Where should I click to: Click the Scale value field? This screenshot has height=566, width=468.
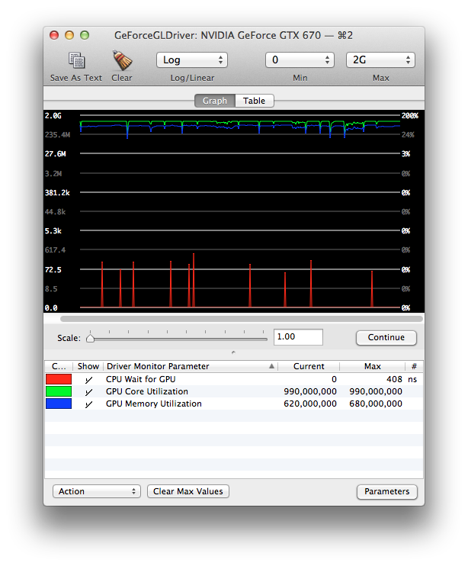tap(298, 337)
